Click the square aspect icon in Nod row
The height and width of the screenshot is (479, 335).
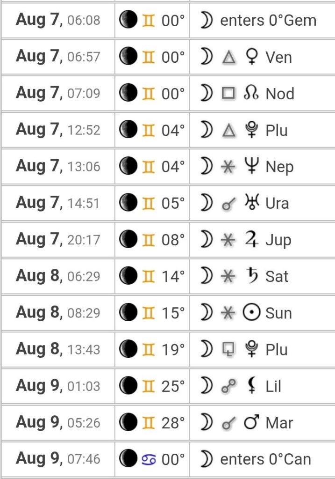point(228,94)
